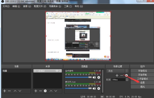Open the 查看(V) menu
The width and height of the screenshot is (154, 98).
[x=27, y=7]
